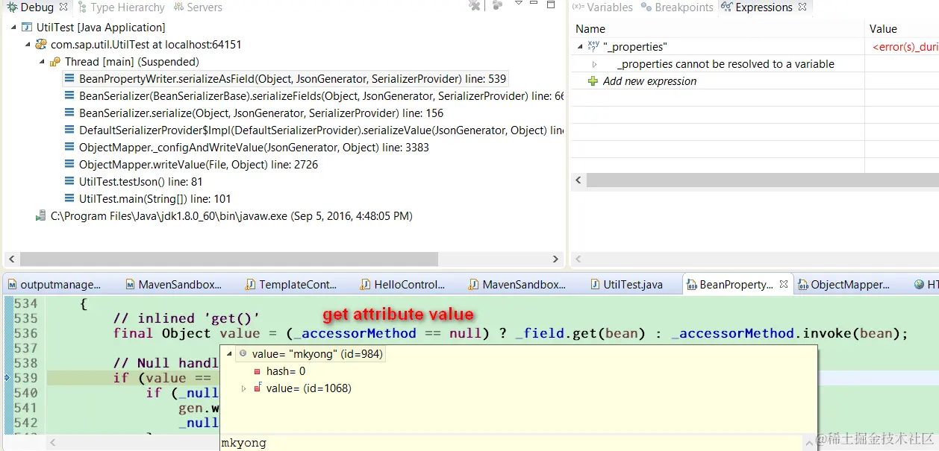Viewport: 939px width, 451px height.
Task: Click the javaw.exe process icon
Action: (41, 216)
